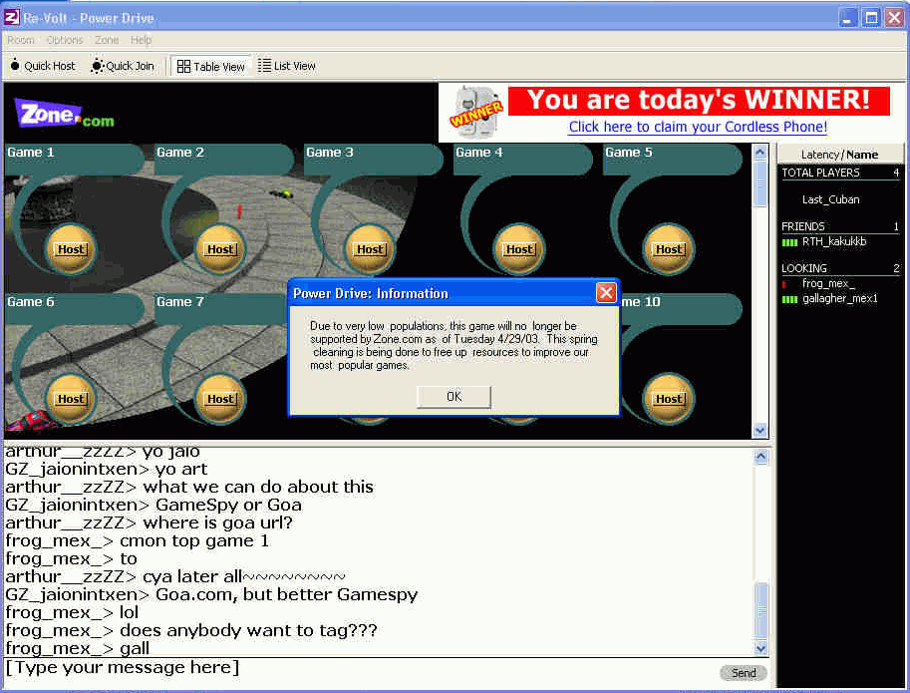The image size is (910, 693).
Task: Host Game 7 table
Action: (220, 399)
